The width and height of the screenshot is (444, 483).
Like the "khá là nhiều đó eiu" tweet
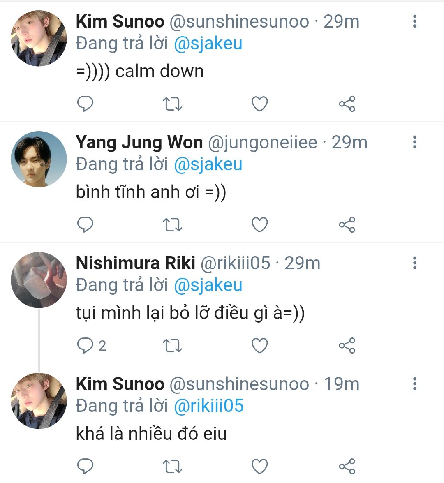tap(259, 467)
